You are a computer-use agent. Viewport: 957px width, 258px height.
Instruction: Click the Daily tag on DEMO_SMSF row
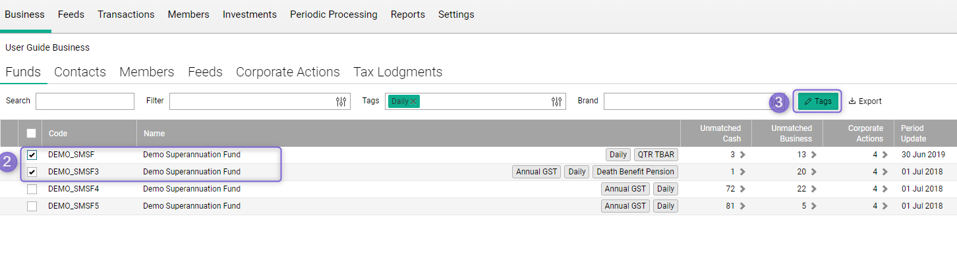tap(618, 155)
